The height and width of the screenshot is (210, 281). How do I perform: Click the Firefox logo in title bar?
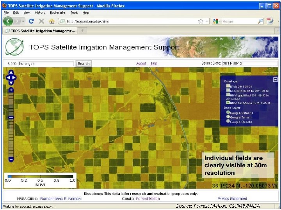[4, 5]
